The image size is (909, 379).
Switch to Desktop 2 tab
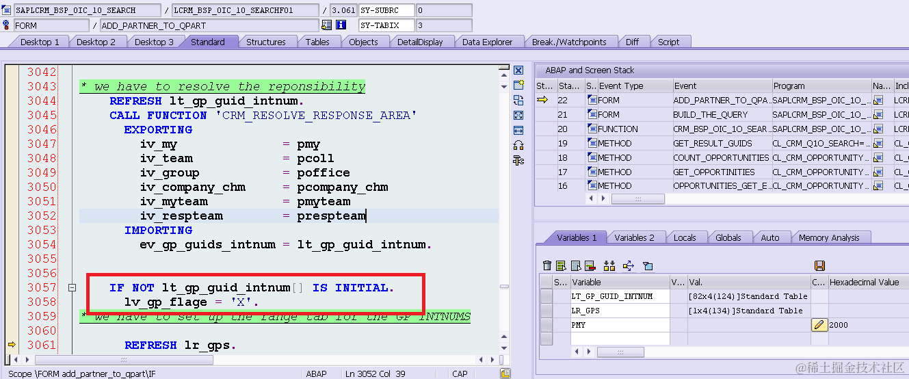coord(96,42)
